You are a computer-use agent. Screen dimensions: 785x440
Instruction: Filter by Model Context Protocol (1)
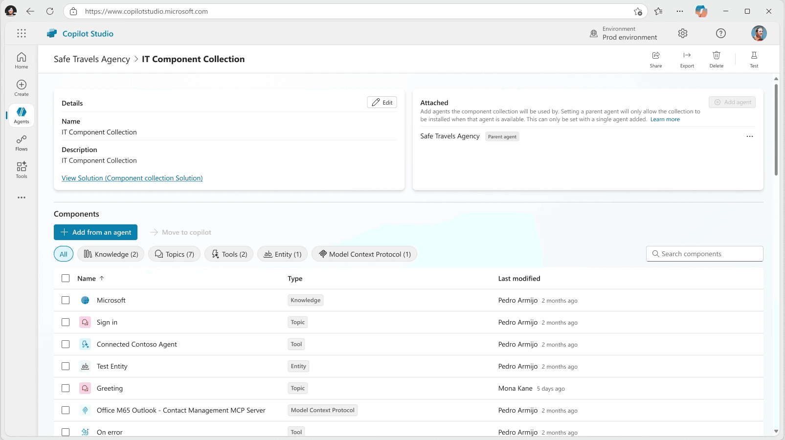(364, 254)
